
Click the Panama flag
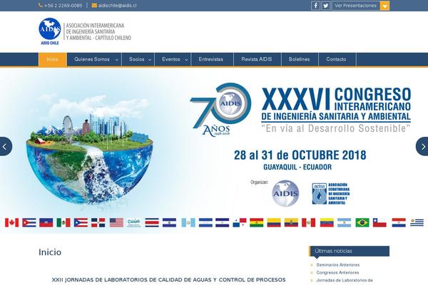240,222
